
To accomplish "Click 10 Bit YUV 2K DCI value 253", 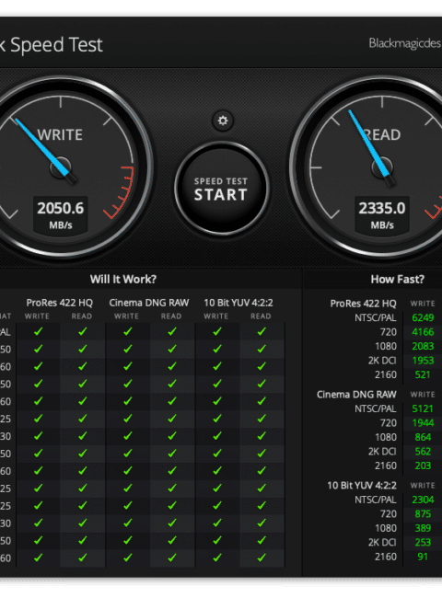I will click(423, 542).
